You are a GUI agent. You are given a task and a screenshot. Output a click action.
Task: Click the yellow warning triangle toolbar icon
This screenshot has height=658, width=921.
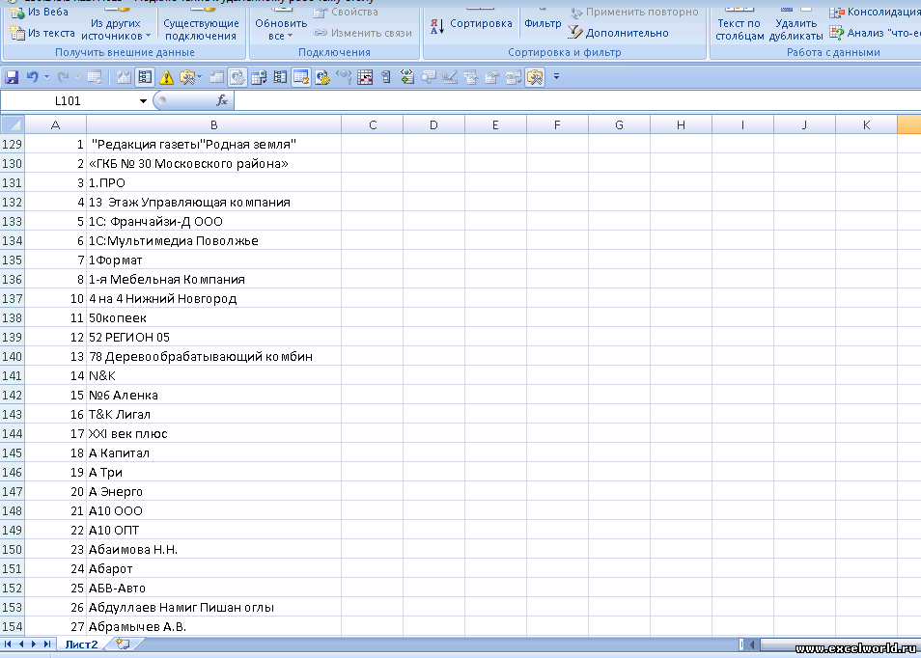point(166,77)
